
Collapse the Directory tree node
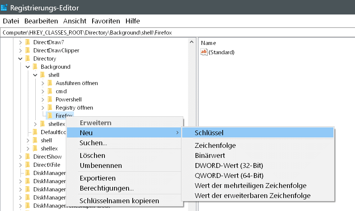pyautogui.click(x=20, y=59)
